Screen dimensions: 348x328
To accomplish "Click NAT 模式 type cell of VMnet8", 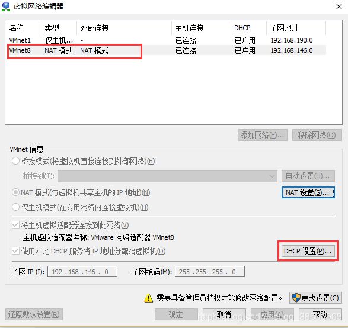I will tap(59, 50).
